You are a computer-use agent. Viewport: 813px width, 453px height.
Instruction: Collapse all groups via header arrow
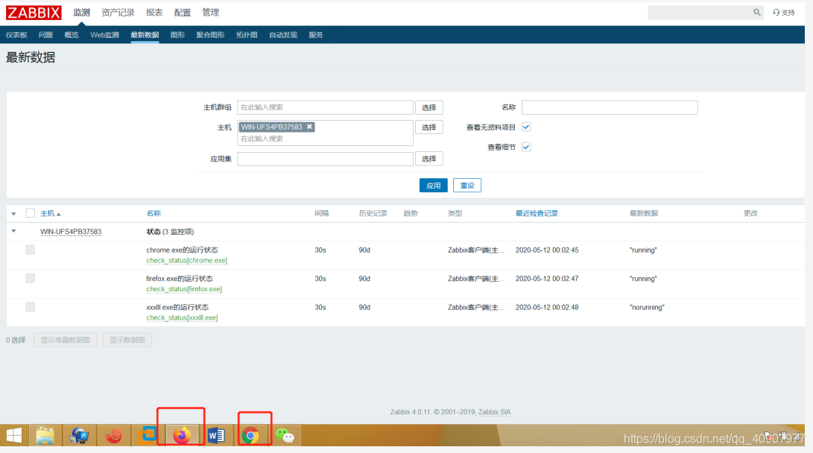click(x=13, y=214)
